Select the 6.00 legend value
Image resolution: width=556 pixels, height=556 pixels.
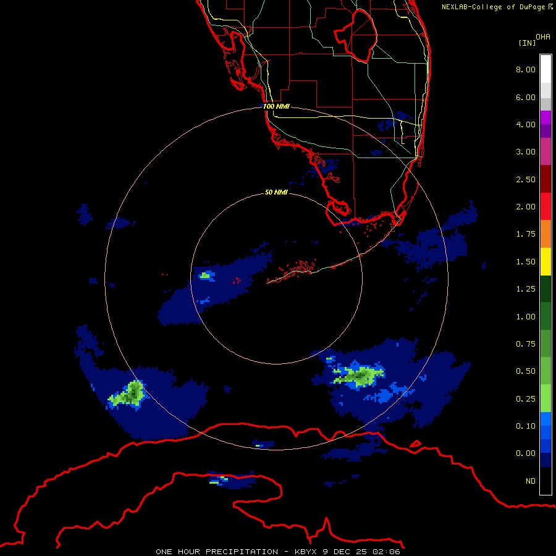tap(526, 97)
